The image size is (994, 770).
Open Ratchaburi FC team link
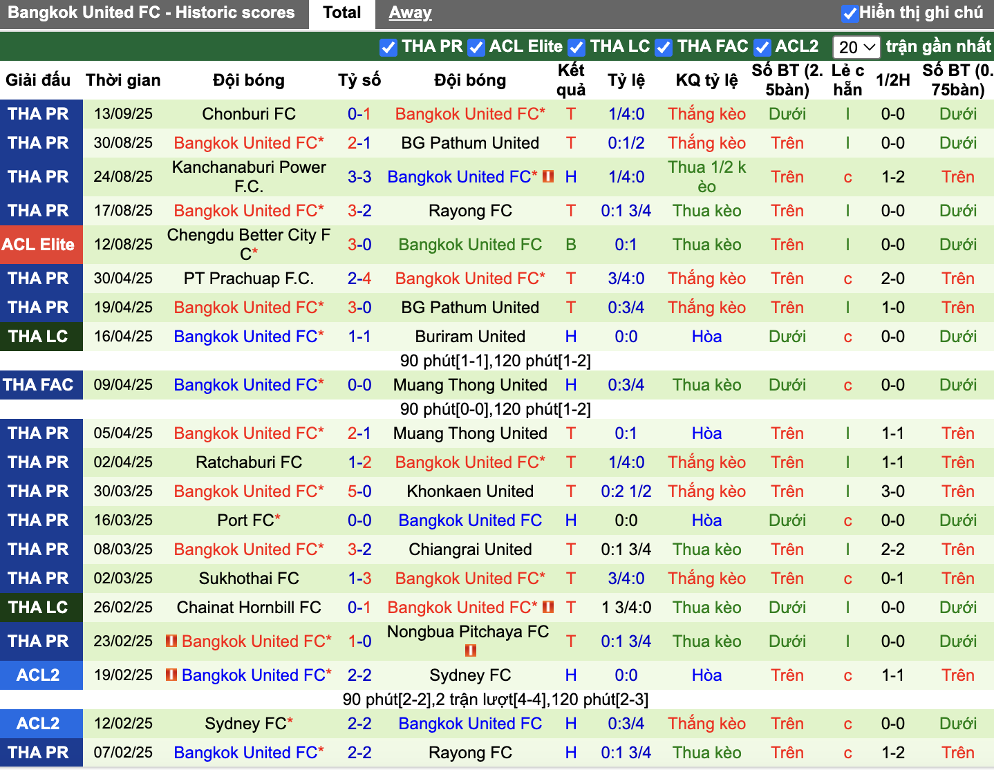(x=249, y=462)
